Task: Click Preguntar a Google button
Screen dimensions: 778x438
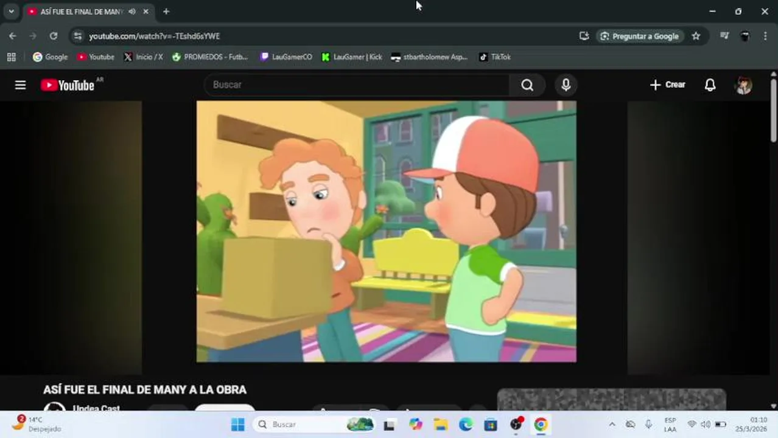Action: click(x=640, y=36)
